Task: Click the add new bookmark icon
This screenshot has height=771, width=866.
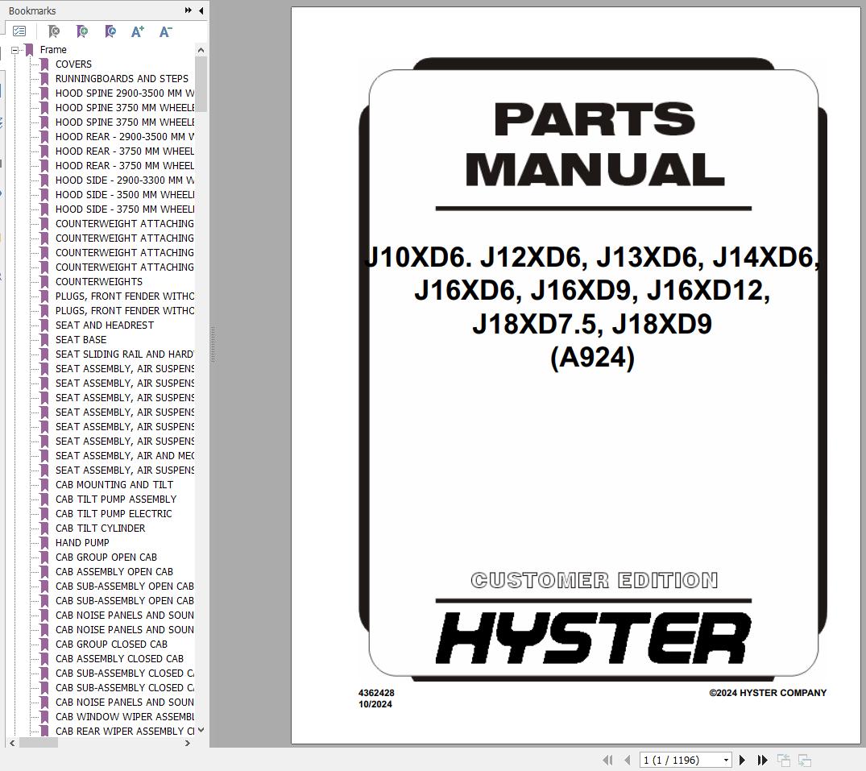Action: click(81, 31)
